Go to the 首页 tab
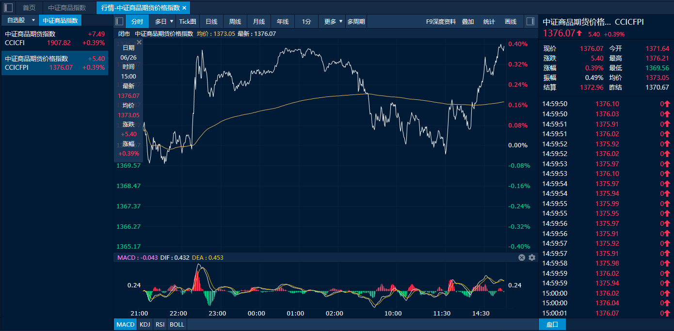Screen dimensions: 674x331 29,8
